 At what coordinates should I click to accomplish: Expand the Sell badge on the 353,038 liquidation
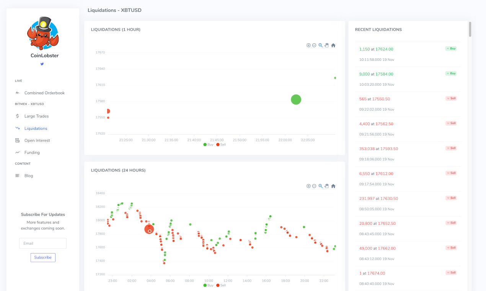coord(450,148)
